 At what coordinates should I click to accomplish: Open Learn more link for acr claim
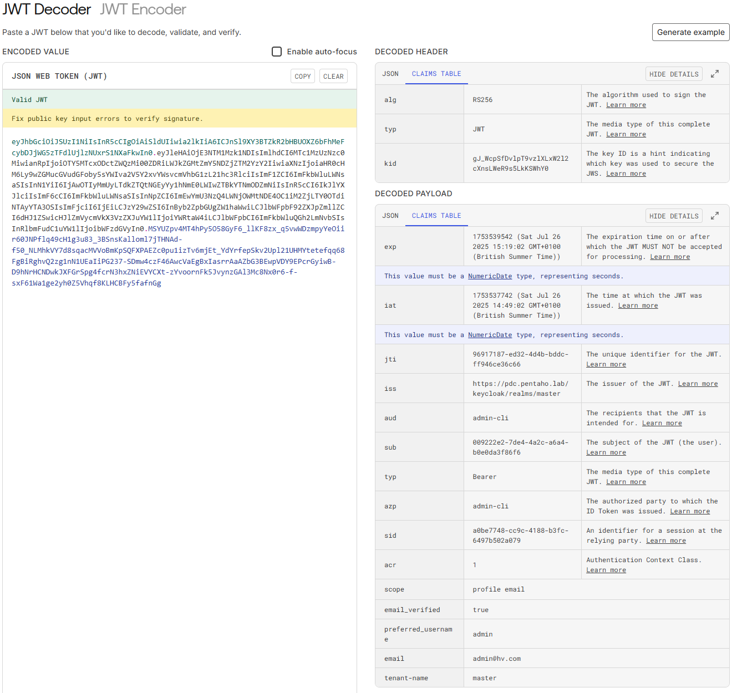tap(606, 570)
